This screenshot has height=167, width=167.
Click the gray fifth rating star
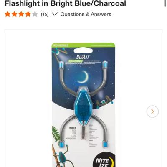tap(35, 14)
